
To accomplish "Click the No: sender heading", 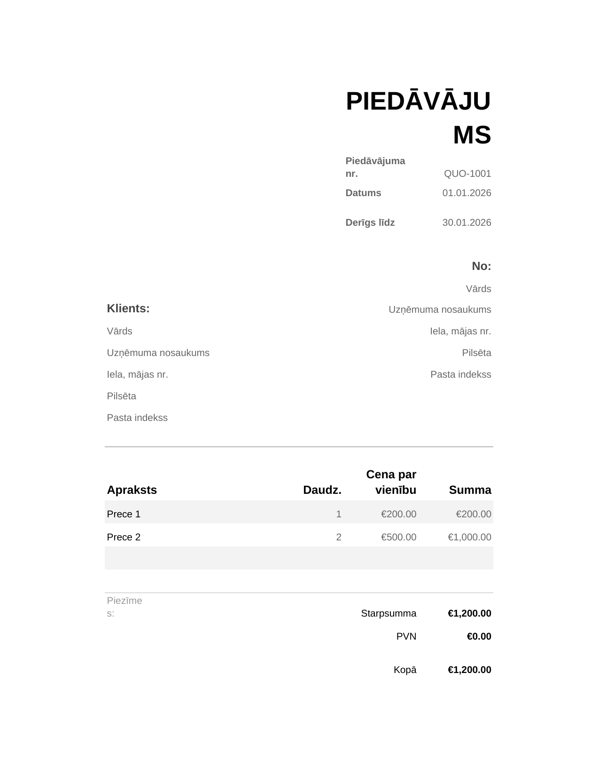I will pos(482,266).
